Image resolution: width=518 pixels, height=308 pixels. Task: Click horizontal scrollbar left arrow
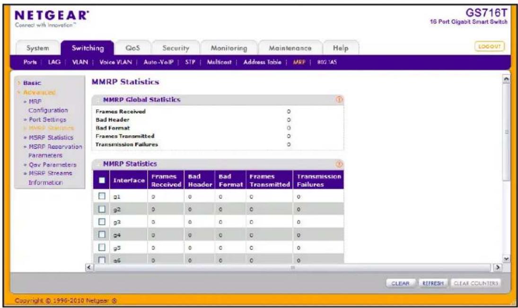pyautogui.click(x=89, y=267)
